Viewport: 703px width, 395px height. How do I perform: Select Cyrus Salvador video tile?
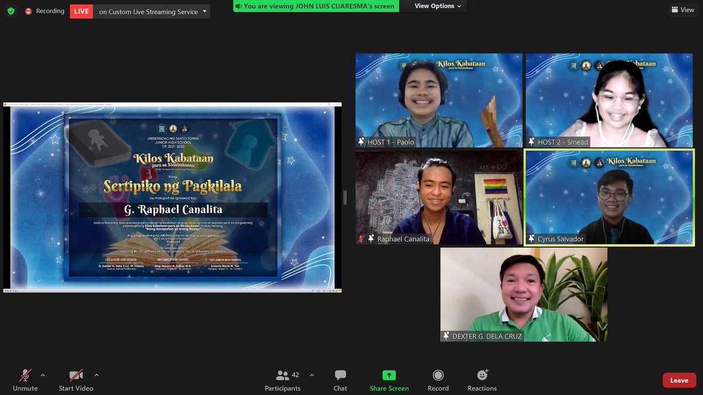point(609,197)
